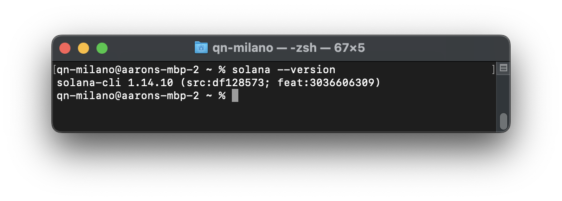
Task: Close the qn-milano terminal window
Action: (x=65, y=48)
